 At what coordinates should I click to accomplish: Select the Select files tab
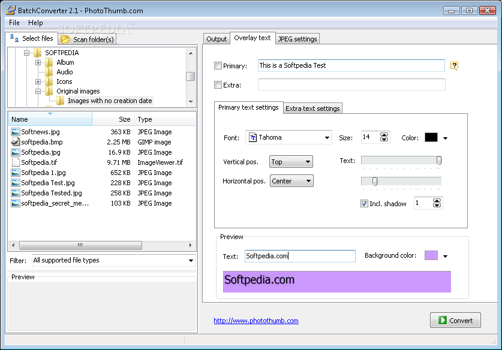pos(32,38)
